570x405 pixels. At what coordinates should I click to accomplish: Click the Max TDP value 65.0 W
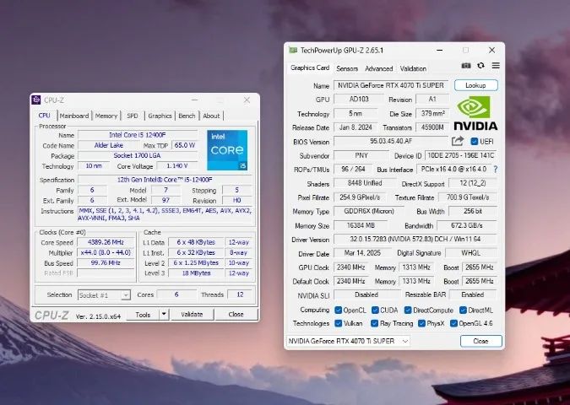click(185, 145)
